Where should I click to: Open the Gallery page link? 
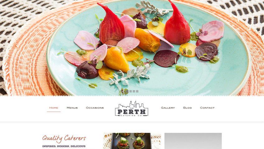click(168, 108)
